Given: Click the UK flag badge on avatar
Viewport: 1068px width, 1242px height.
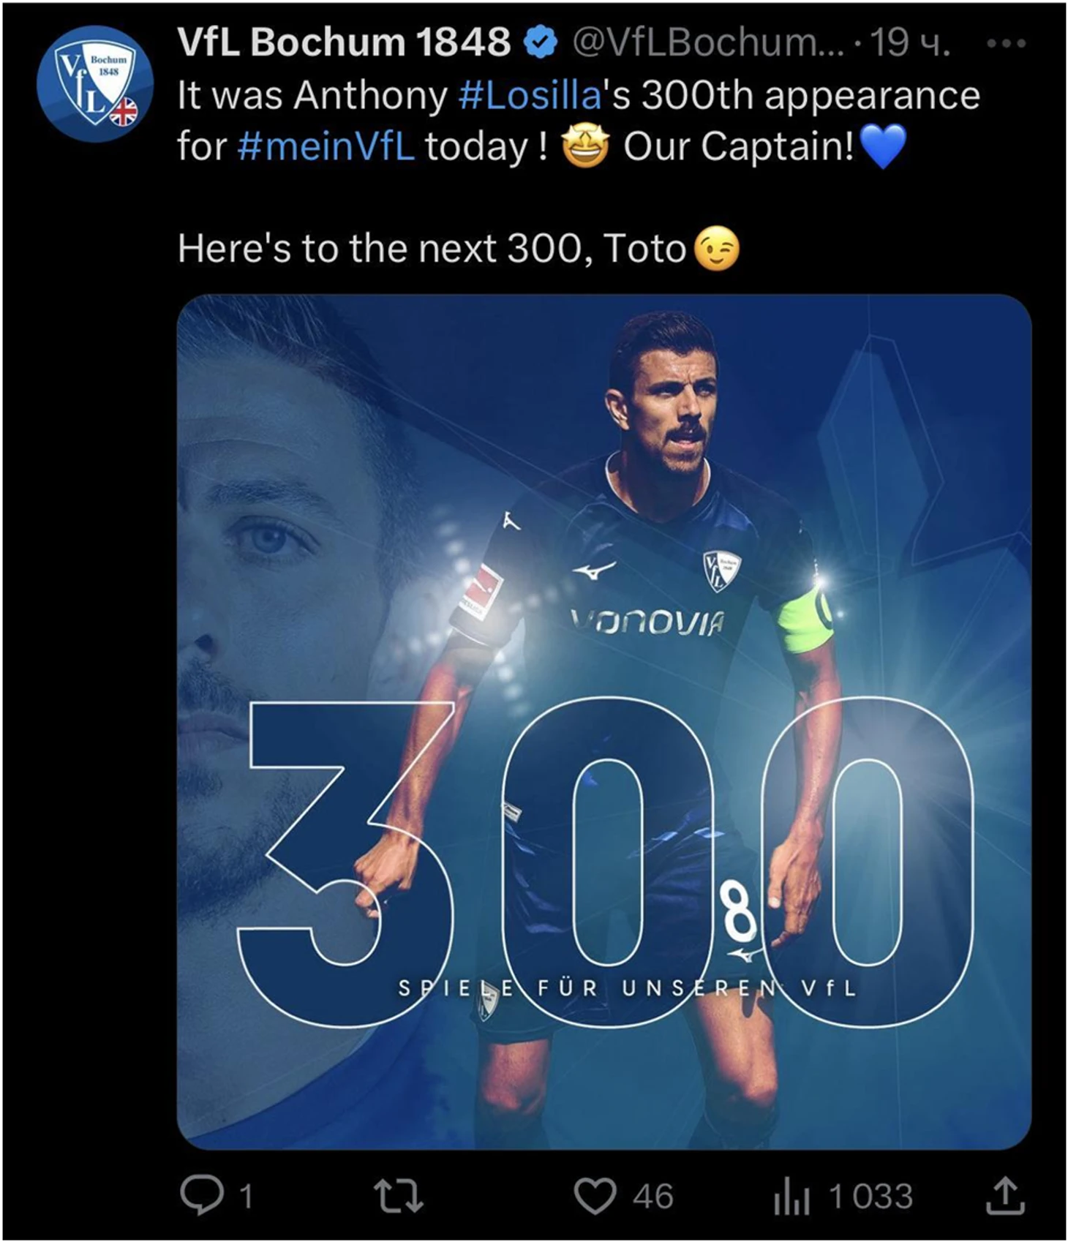Looking at the screenshot, I should [122, 112].
